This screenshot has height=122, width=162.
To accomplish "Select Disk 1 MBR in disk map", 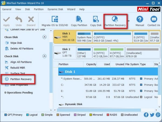I will pyautogui.click(x=65, y=37).
